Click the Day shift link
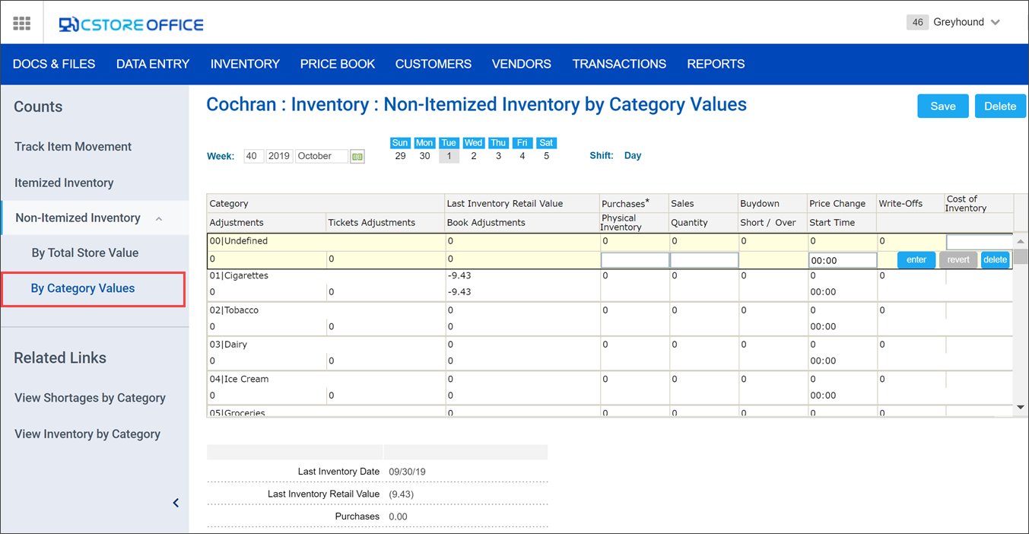Viewport: 1029px width, 534px height. pyautogui.click(x=633, y=156)
